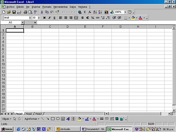Toggle underline formatting S button
Screen dimensions: 176x132
54,18
